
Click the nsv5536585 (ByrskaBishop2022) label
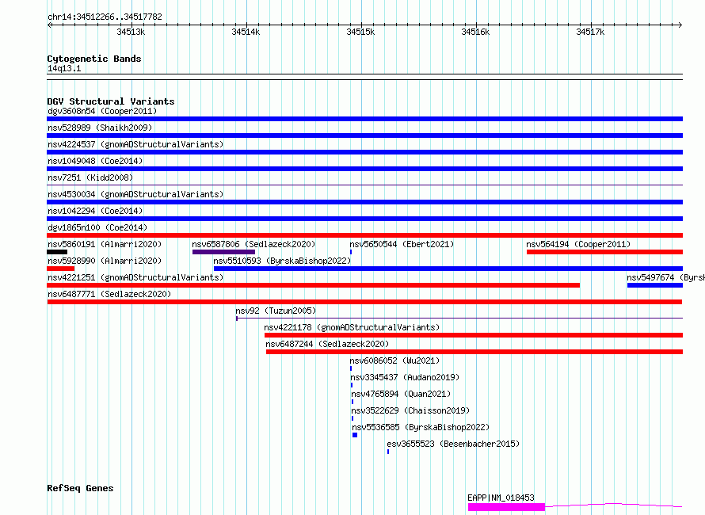[421, 427]
